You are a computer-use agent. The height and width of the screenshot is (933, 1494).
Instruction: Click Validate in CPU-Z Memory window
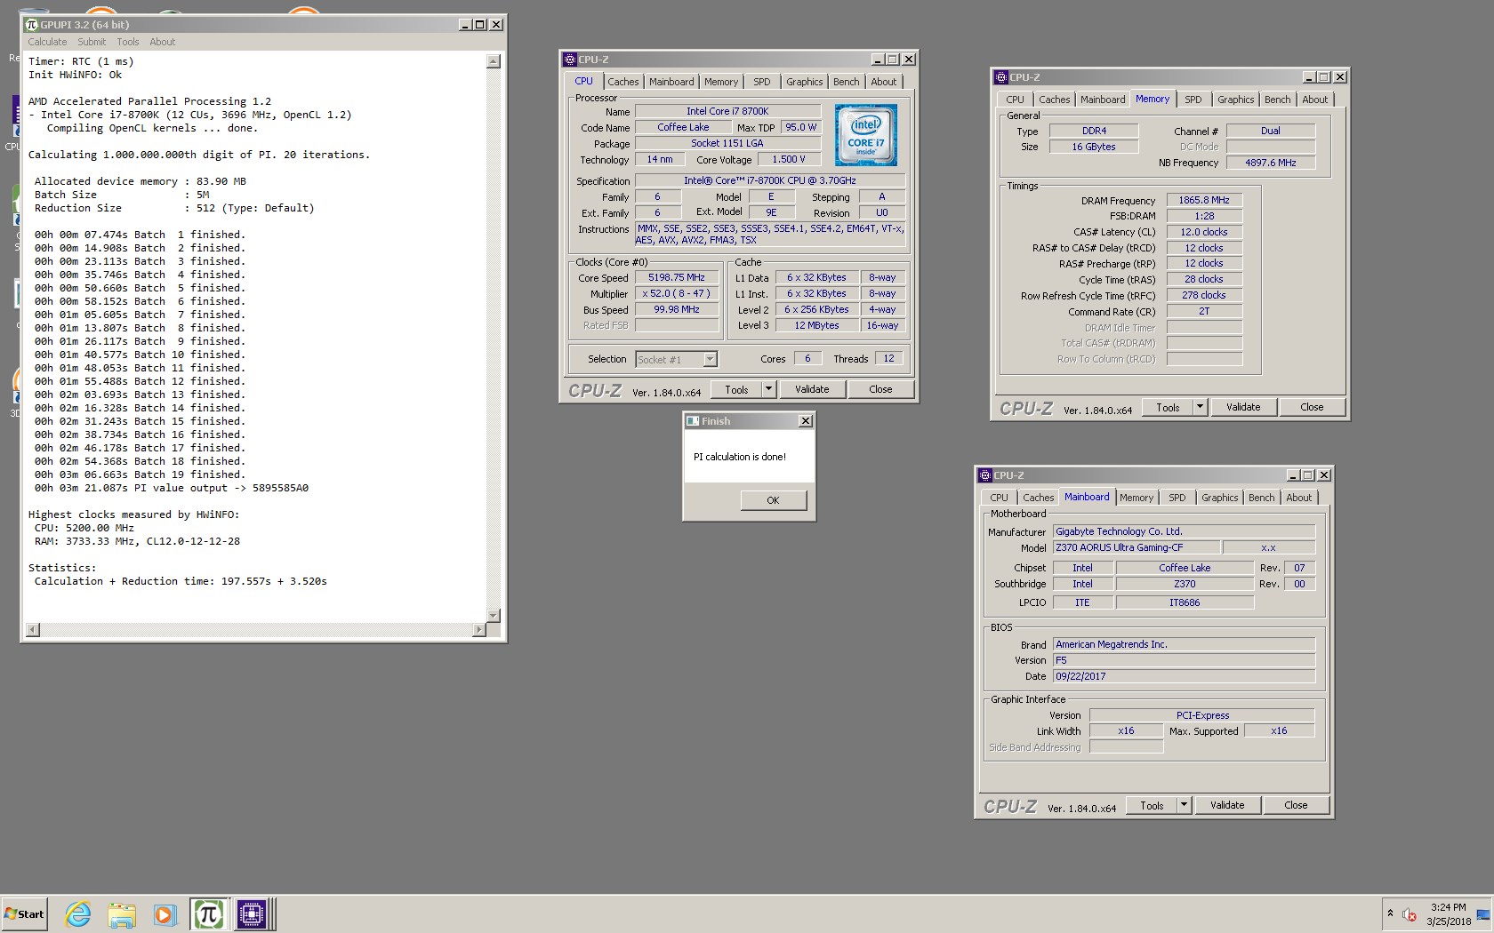[1243, 407]
